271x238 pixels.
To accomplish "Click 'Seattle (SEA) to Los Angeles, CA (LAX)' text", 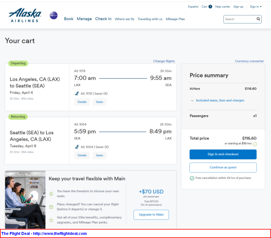I will click(x=32, y=136).
